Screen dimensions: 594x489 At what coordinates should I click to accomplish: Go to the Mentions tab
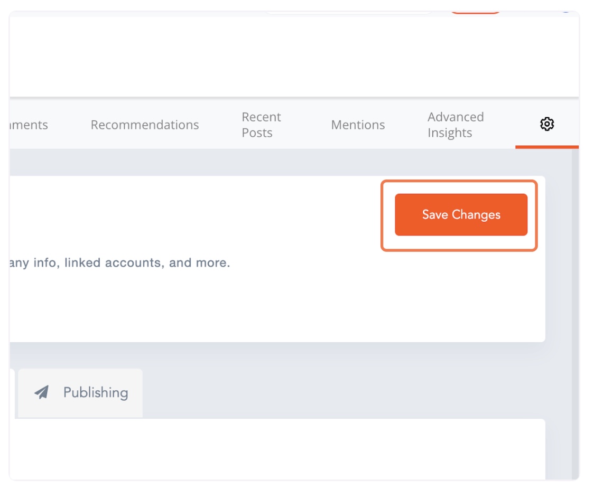358,125
